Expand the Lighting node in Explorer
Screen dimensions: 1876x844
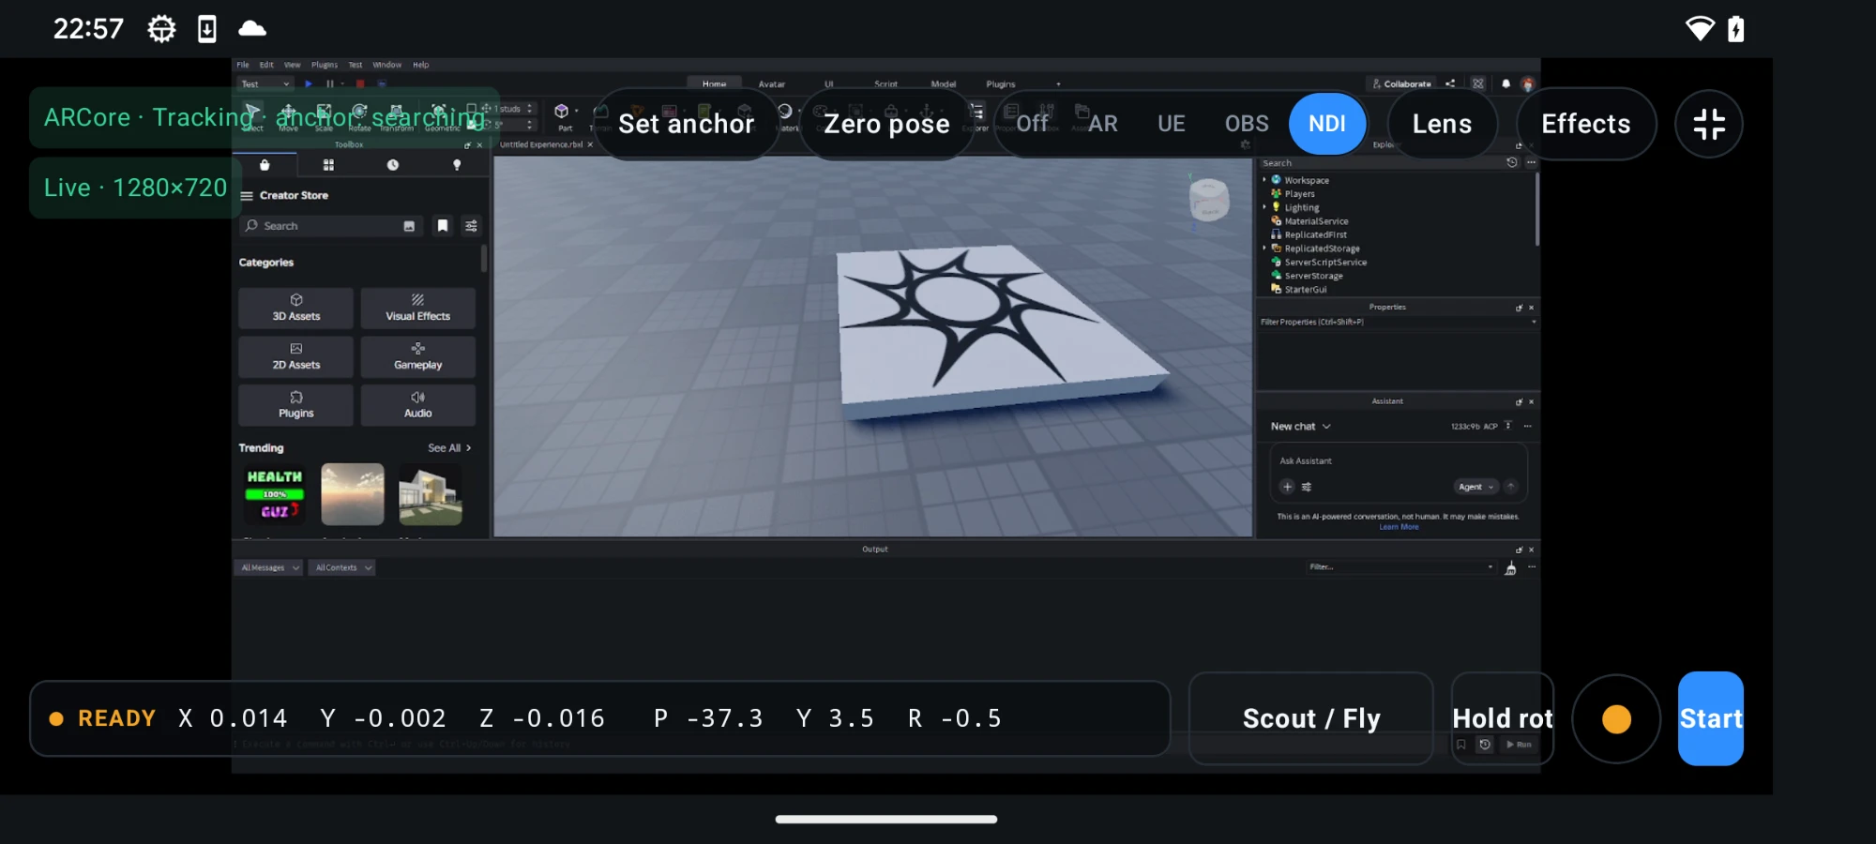[x=1264, y=207]
